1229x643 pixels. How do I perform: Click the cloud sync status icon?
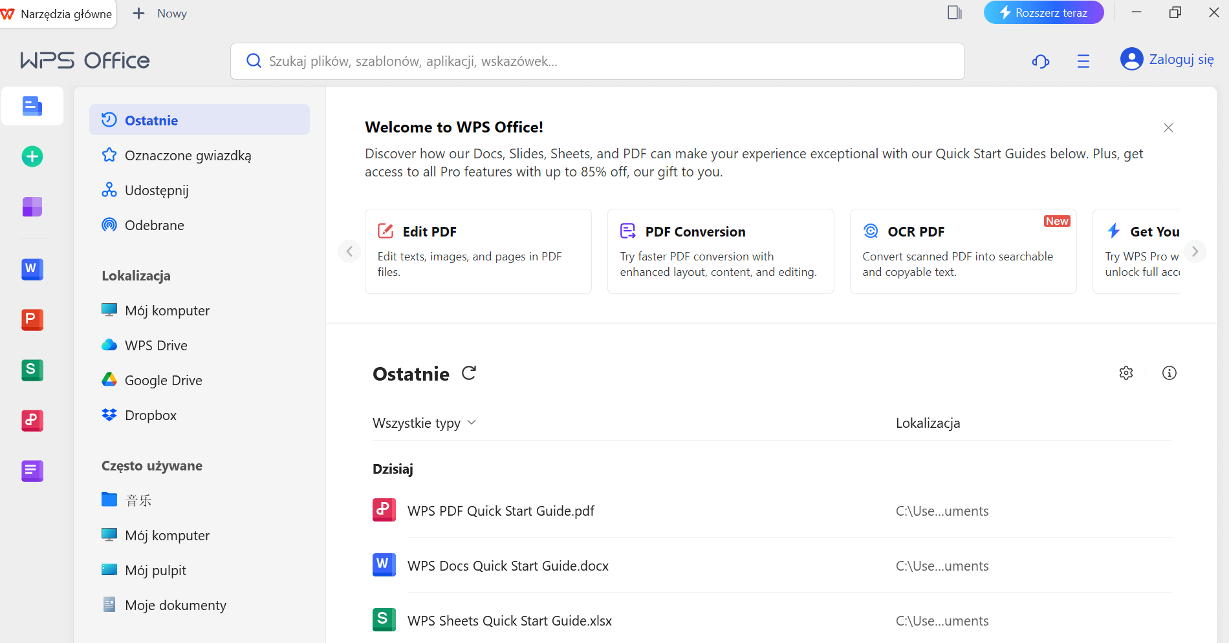coord(1040,61)
